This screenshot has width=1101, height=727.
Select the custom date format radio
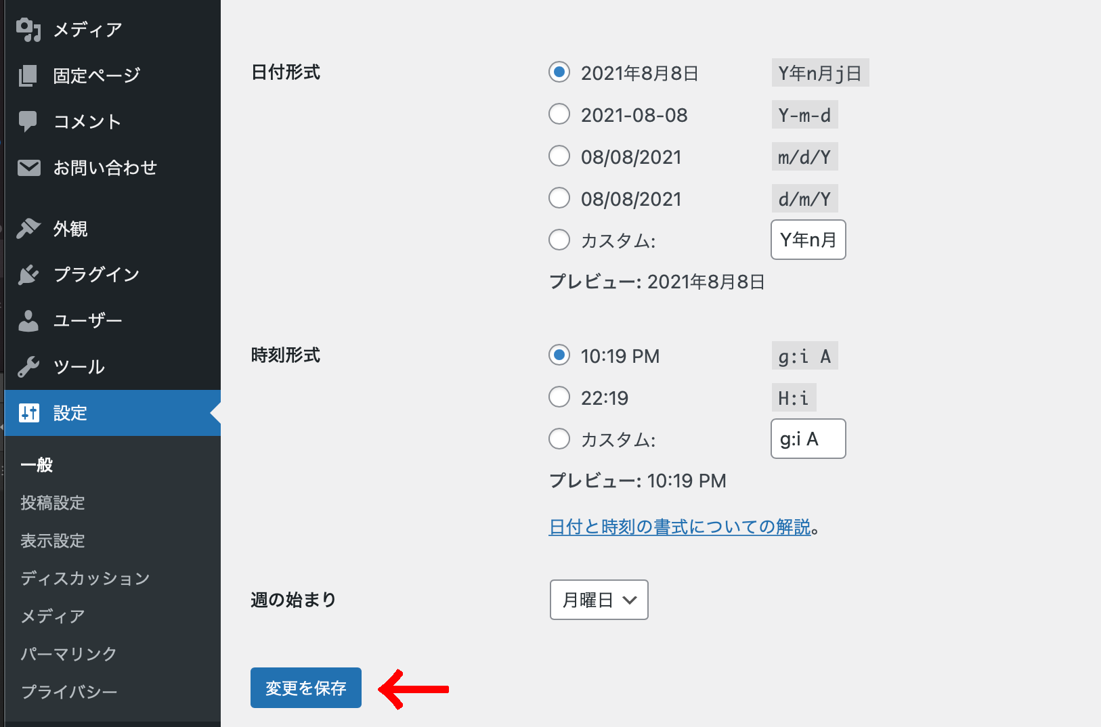tap(559, 240)
